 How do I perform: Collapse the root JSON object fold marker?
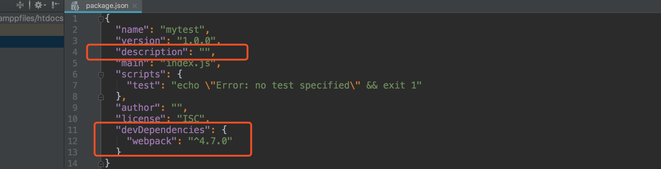[101, 19]
